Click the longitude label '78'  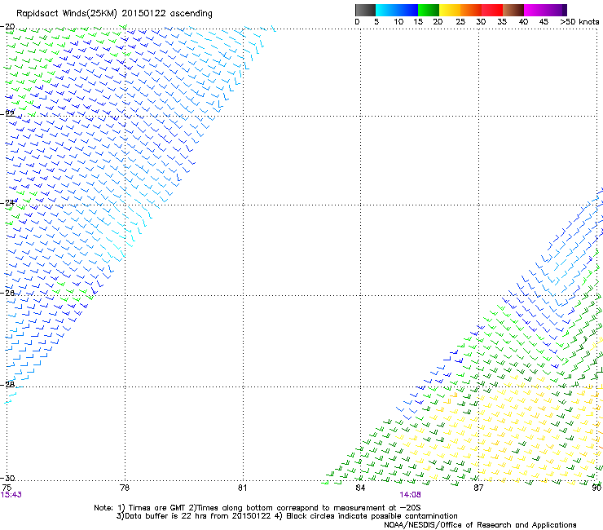click(x=125, y=488)
